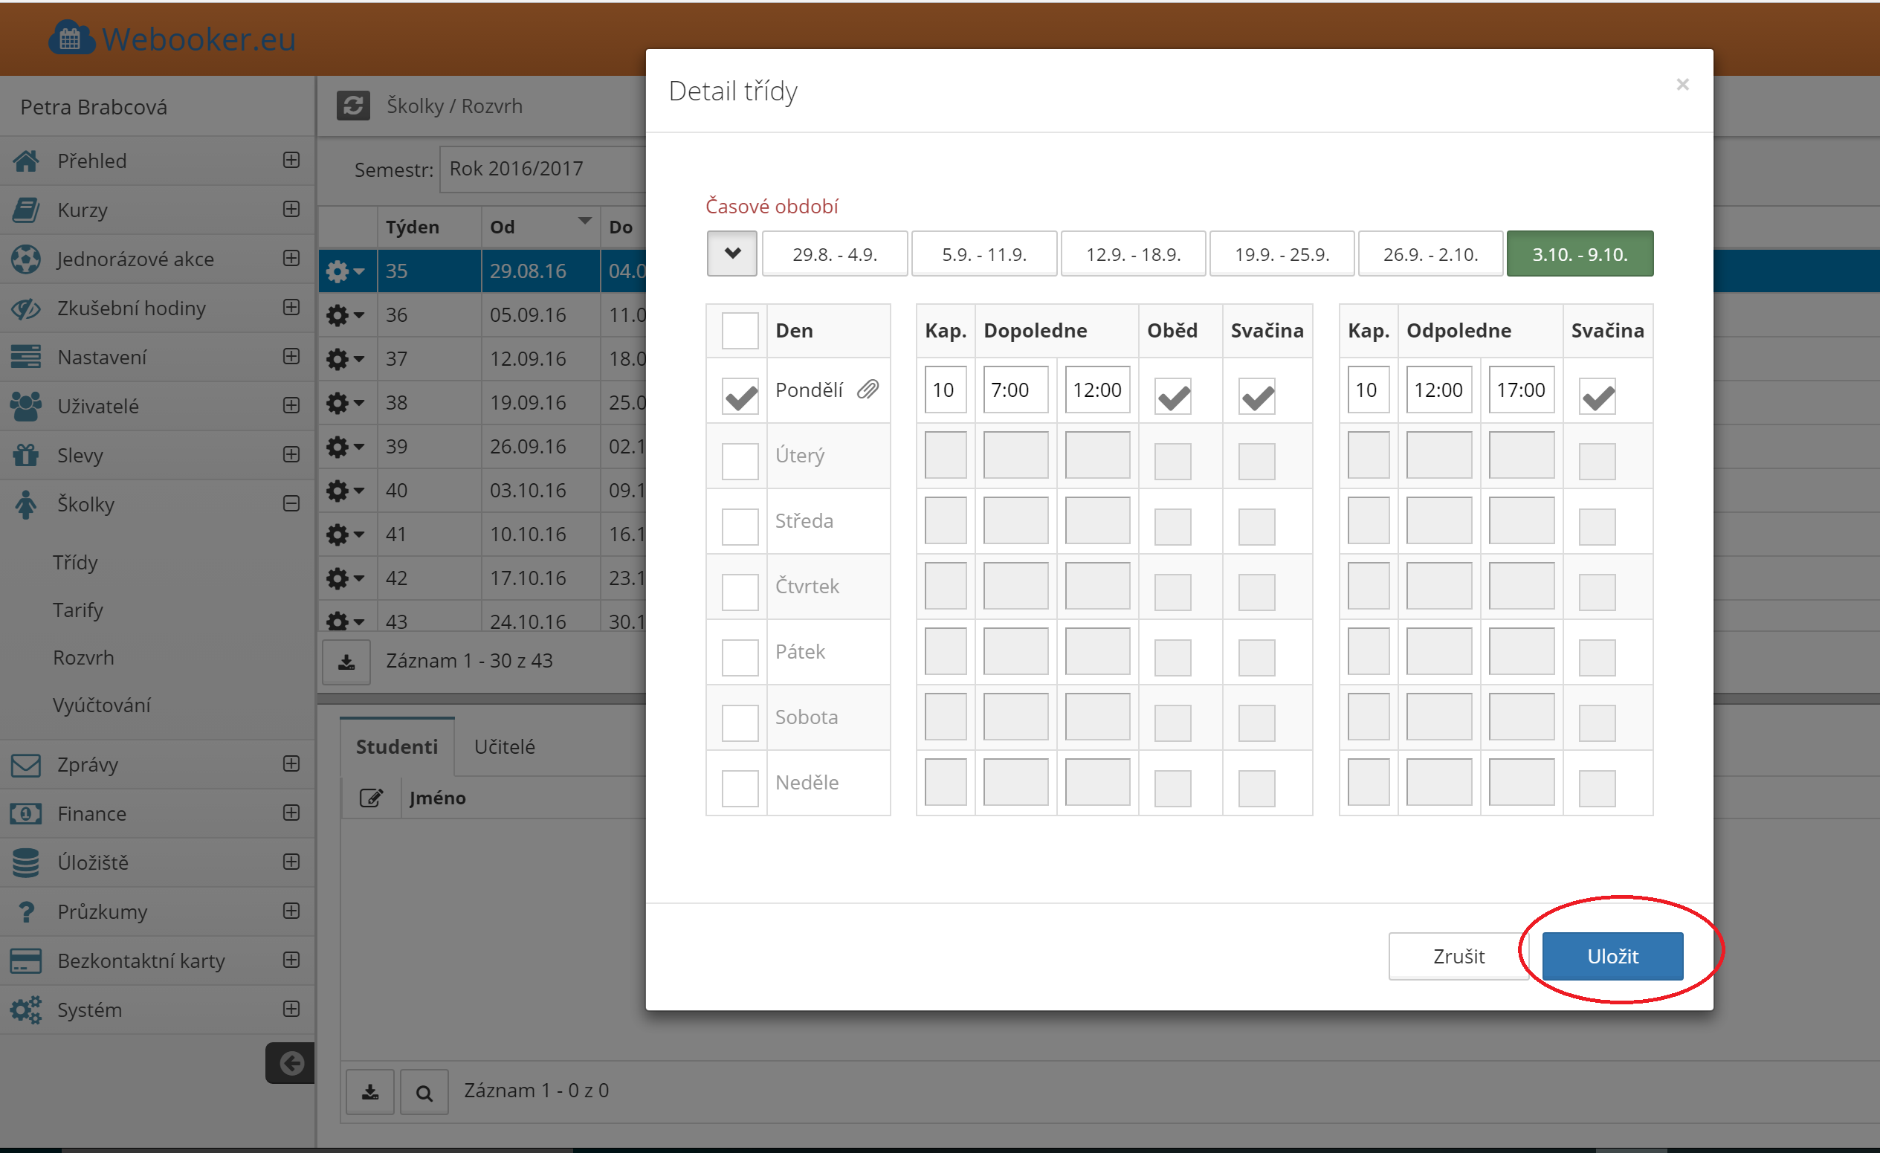1880x1153 pixels.
Task: Click the paperclip icon next to Pondělí
Action: point(868,390)
